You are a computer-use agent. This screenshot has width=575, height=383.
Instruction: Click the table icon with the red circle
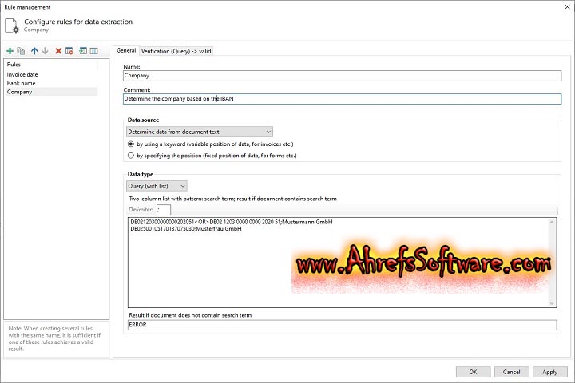[x=69, y=51]
